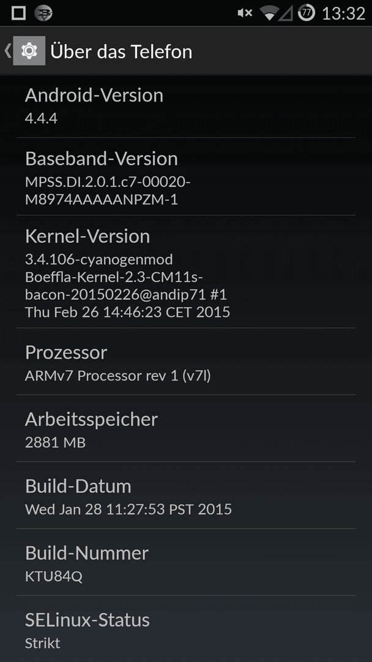Tap the Android-Version entry
The width and height of the screenshot is (372, 662).
tap(186, 107)
